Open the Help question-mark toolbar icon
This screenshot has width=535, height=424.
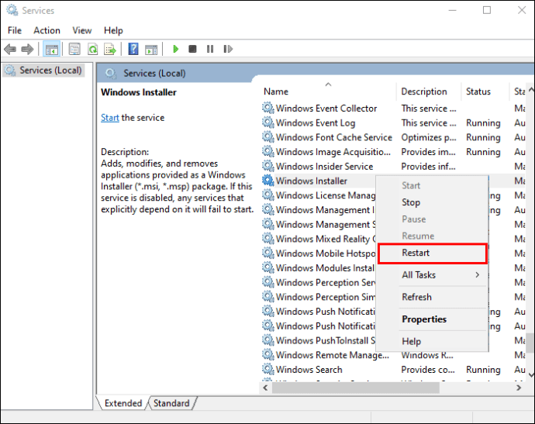(133, 49)
